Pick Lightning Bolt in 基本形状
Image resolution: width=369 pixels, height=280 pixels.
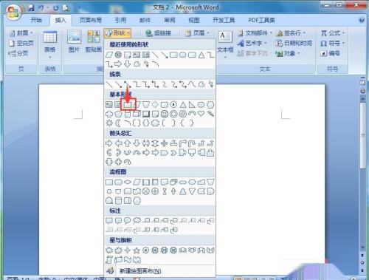pyautogui.click(x=210, y=114)
